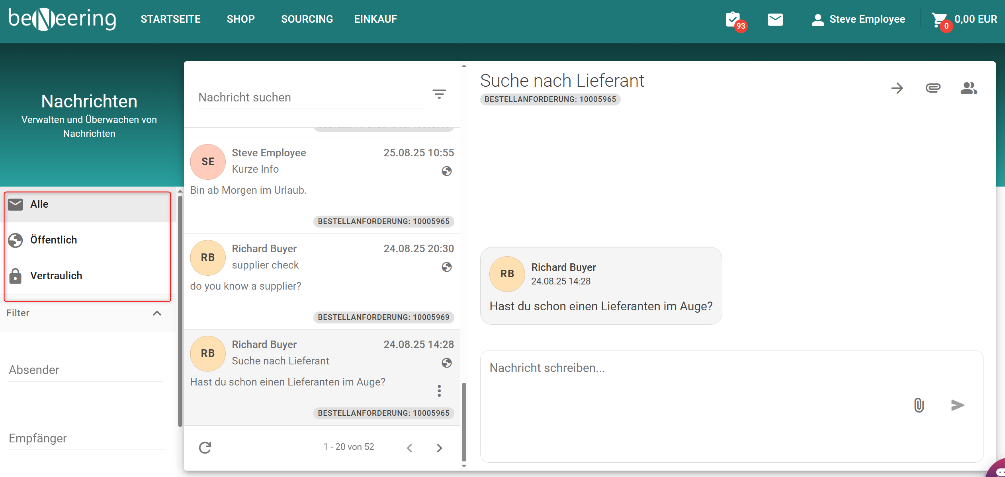Screen dimensions: 1005x477
Task: Click public globe icon on supplier check message
Action: (446, 267)
